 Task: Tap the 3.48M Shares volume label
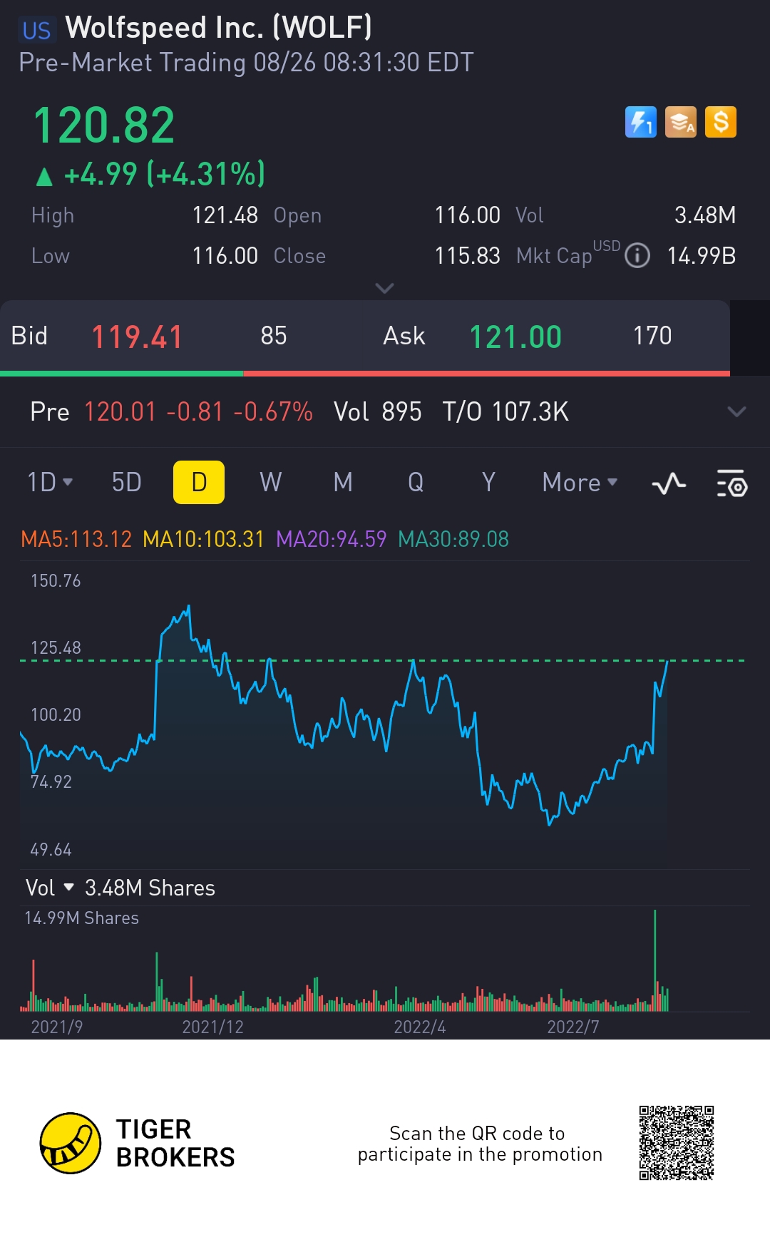click(150, 888)
